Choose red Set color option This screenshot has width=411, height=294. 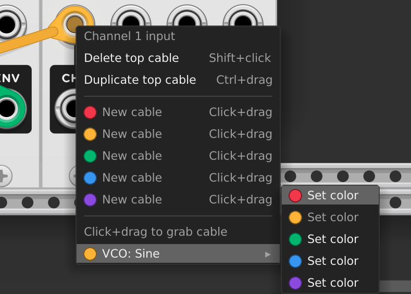click(x=330, y=195)
